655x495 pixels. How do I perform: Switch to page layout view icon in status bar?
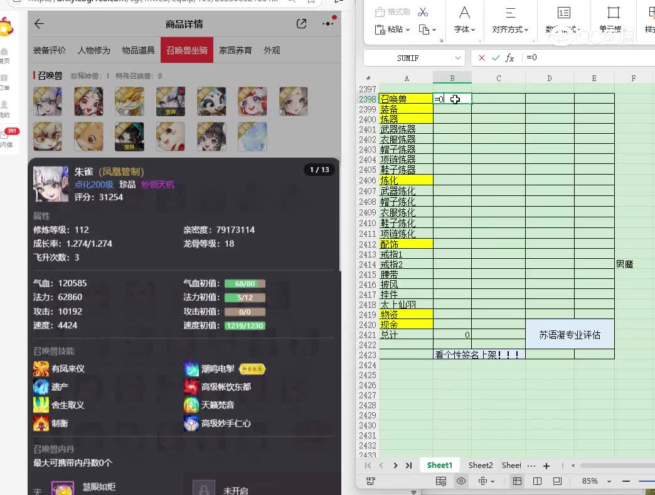pyautogui.click(x=557, y=481)
